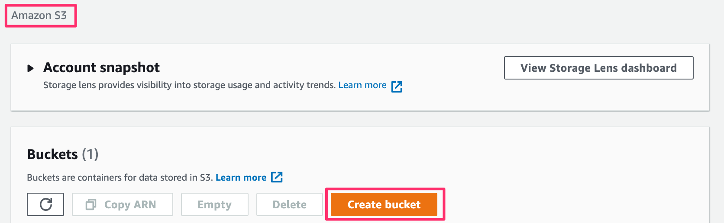Click the copy icon in Copy ARN

pos(91,204)
